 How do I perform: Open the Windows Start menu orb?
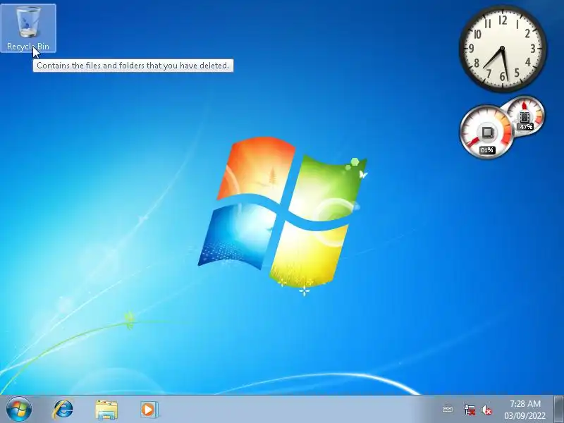coord(19,410)
